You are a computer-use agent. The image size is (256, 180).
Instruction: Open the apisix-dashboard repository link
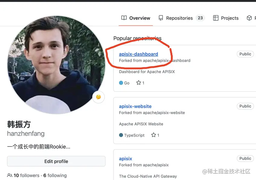pos(139,54)
